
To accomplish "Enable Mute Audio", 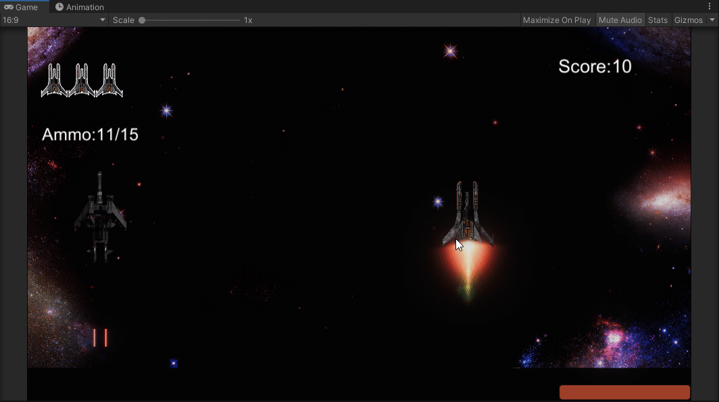I will pyautogui.click(x=620, y=20).
